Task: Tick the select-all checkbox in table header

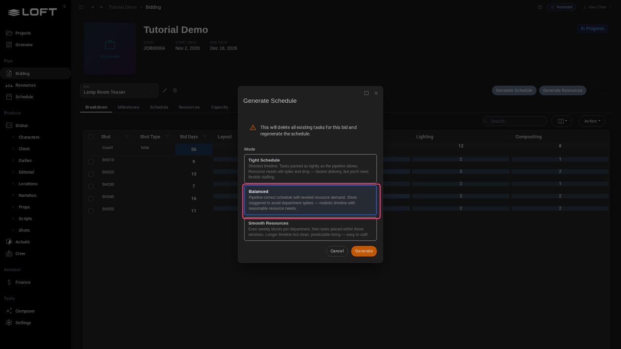Action: [x=91, y=137]
